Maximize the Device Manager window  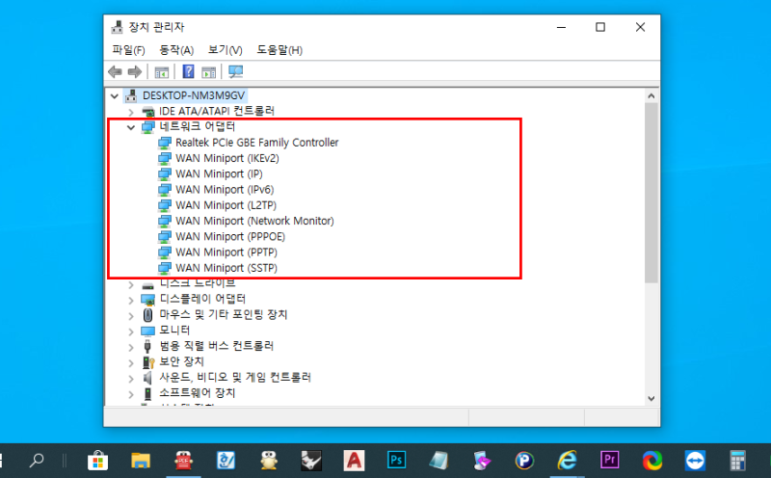point(600,27)
